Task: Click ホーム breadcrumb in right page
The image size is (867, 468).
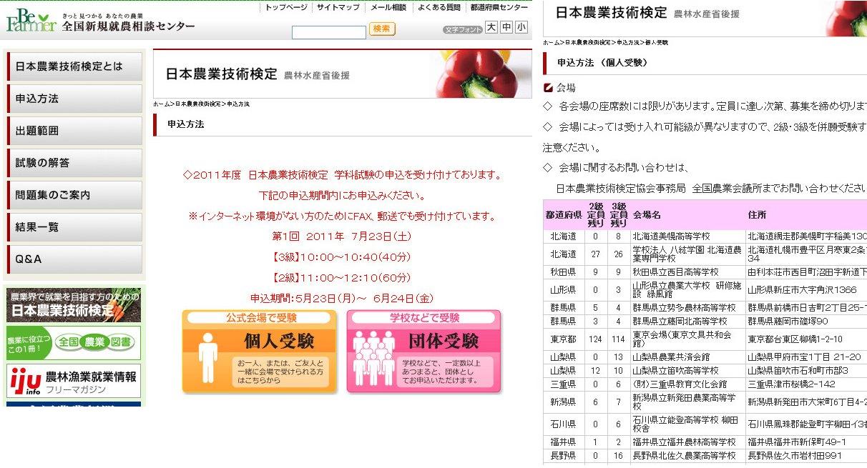Action: 552,43
